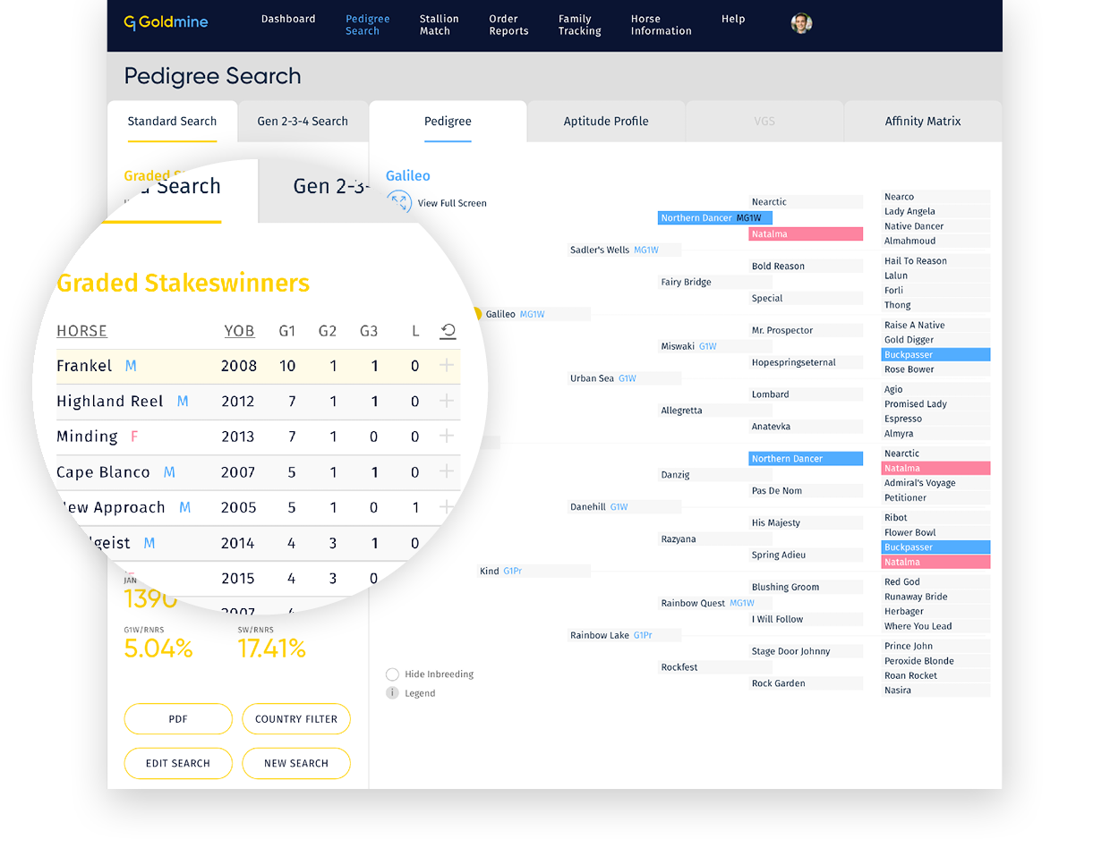Viewport: 1110px width, 848px height.
Task: Click the plus icon beside Cape Blanco
Action: click(447, 472)
